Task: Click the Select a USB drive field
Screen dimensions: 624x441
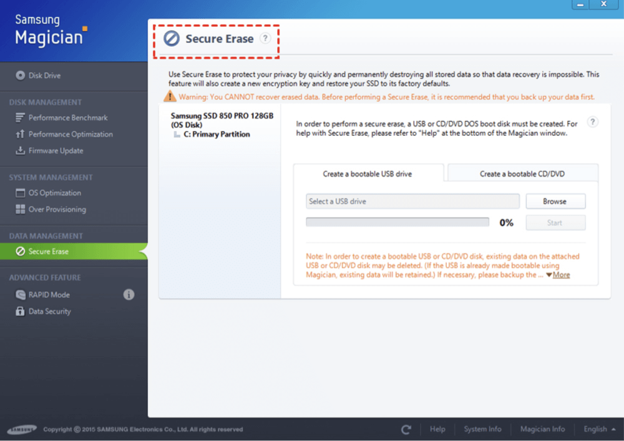Action: [x=412, y=201]
